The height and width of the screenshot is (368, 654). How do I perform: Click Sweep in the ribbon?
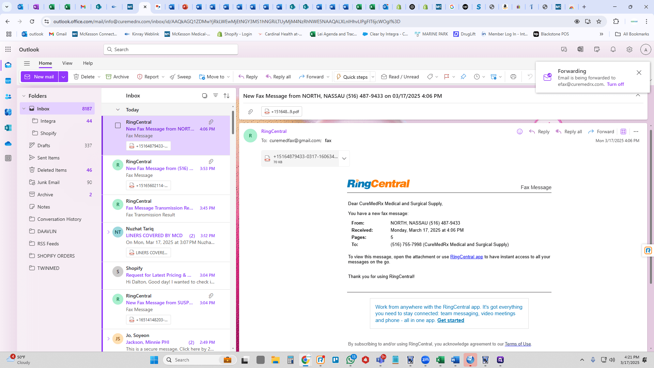pos(180,77)
